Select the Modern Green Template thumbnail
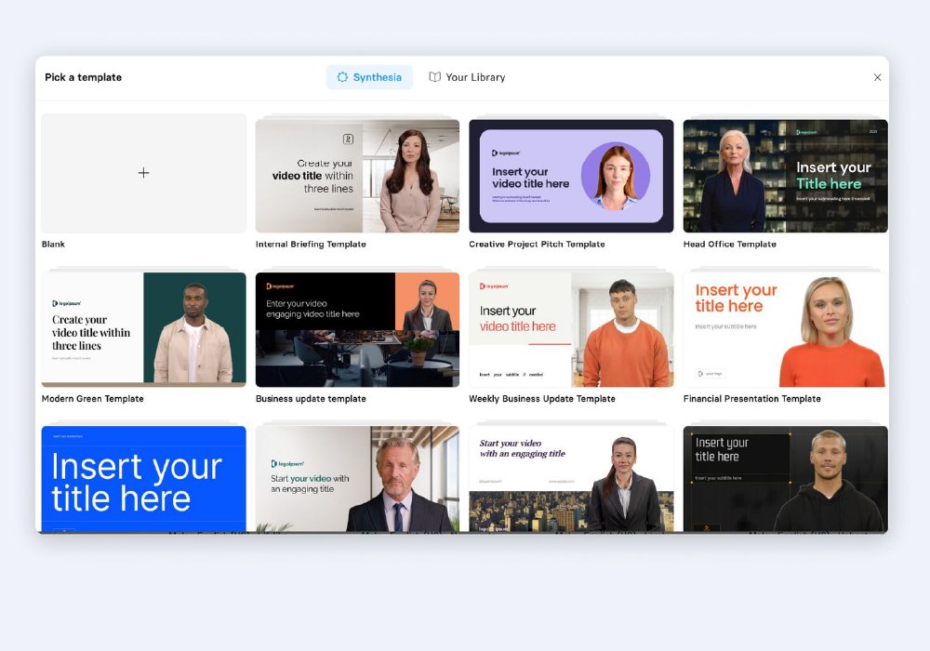This screenshot has height=651, width=930. pyautogui.click(x=143, y=329)
